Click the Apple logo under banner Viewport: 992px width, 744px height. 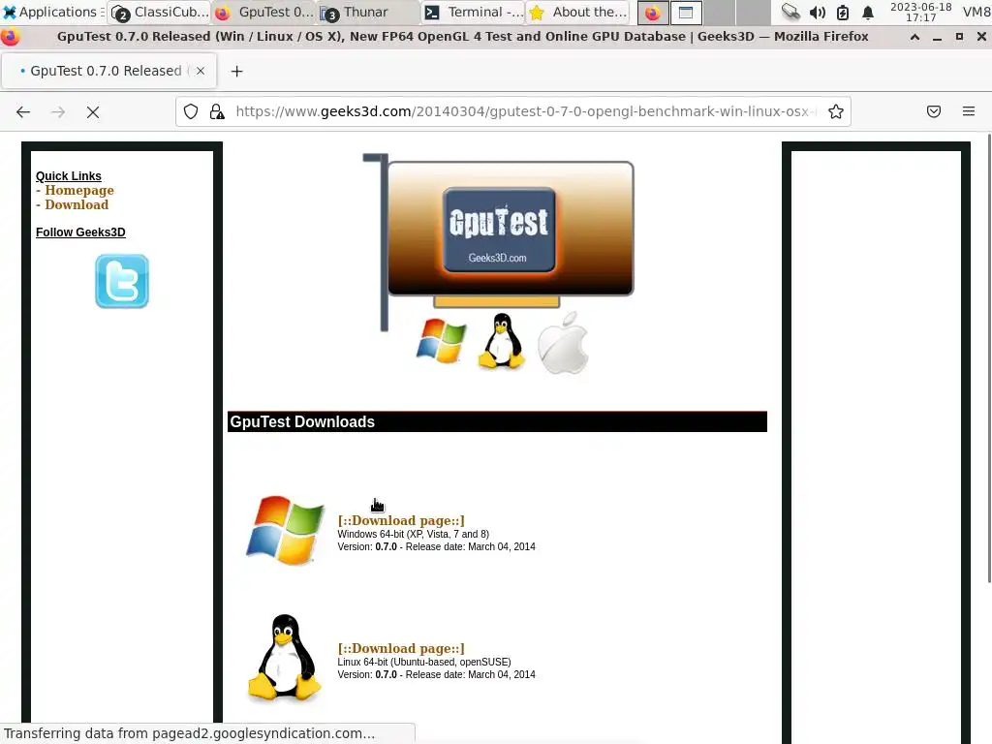click(x=563, y=342)
